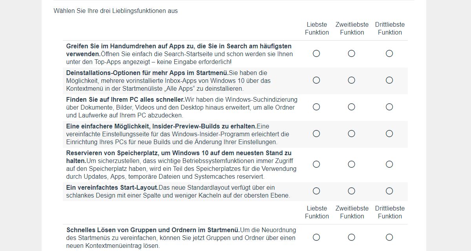Set vereinfachtes Start-Layout as Drittliebste Funktion
This screenshot has height=251, width=471.
click(x=389, y=191)
